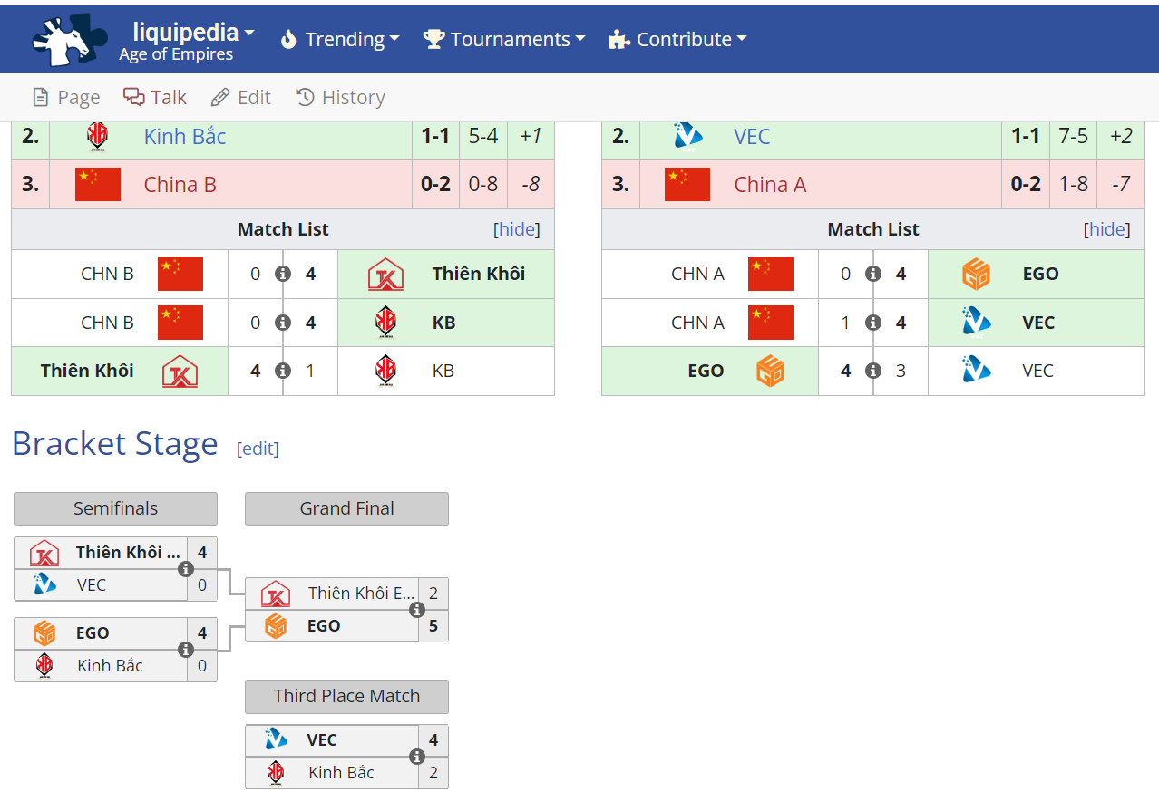Open the Tournaments dropdown menu
This screenshot has width=1159, height=811.
(x=504, y=40)
